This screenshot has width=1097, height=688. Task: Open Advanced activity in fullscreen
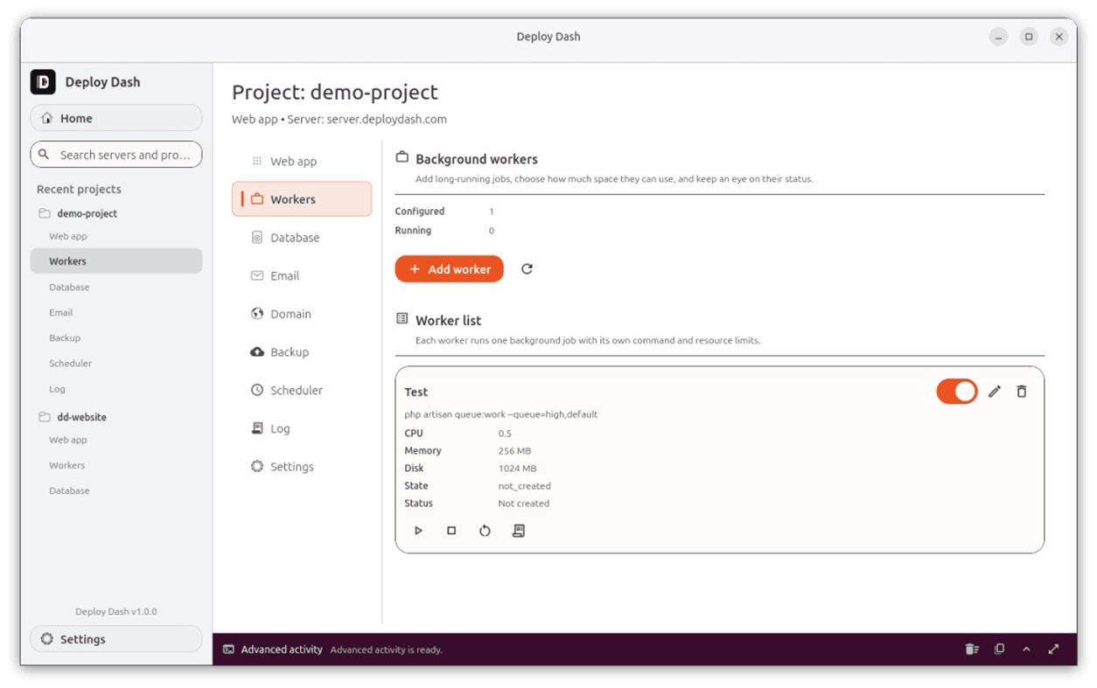1053,650
